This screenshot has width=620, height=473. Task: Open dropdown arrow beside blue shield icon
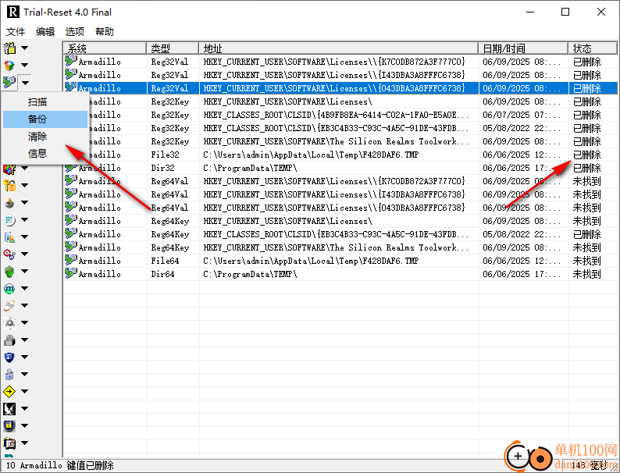click(x=24, y=357)
